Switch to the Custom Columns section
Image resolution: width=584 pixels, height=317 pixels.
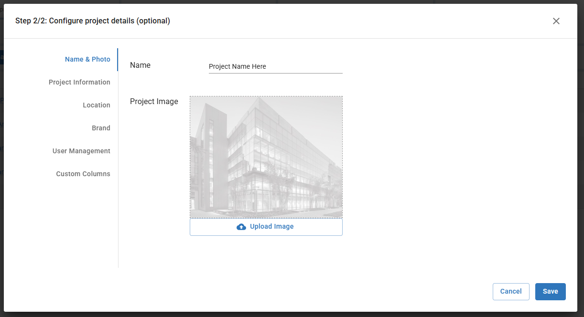[x=83, y=174]
